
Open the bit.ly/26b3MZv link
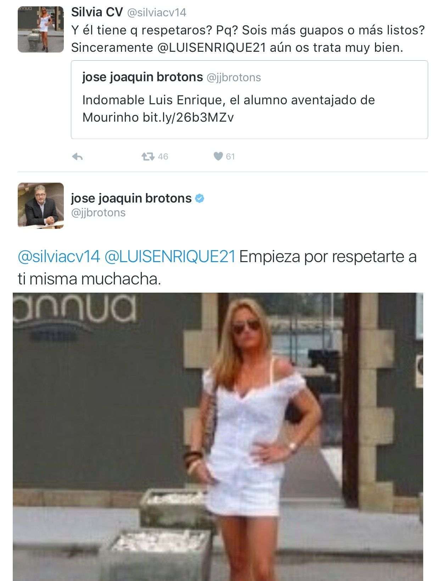(188, 117)
